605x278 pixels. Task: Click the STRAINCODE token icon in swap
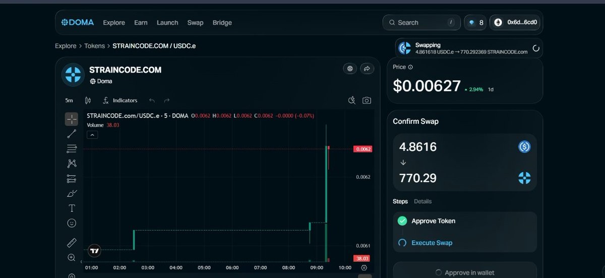pyautogui.click(x=525, y=178)
